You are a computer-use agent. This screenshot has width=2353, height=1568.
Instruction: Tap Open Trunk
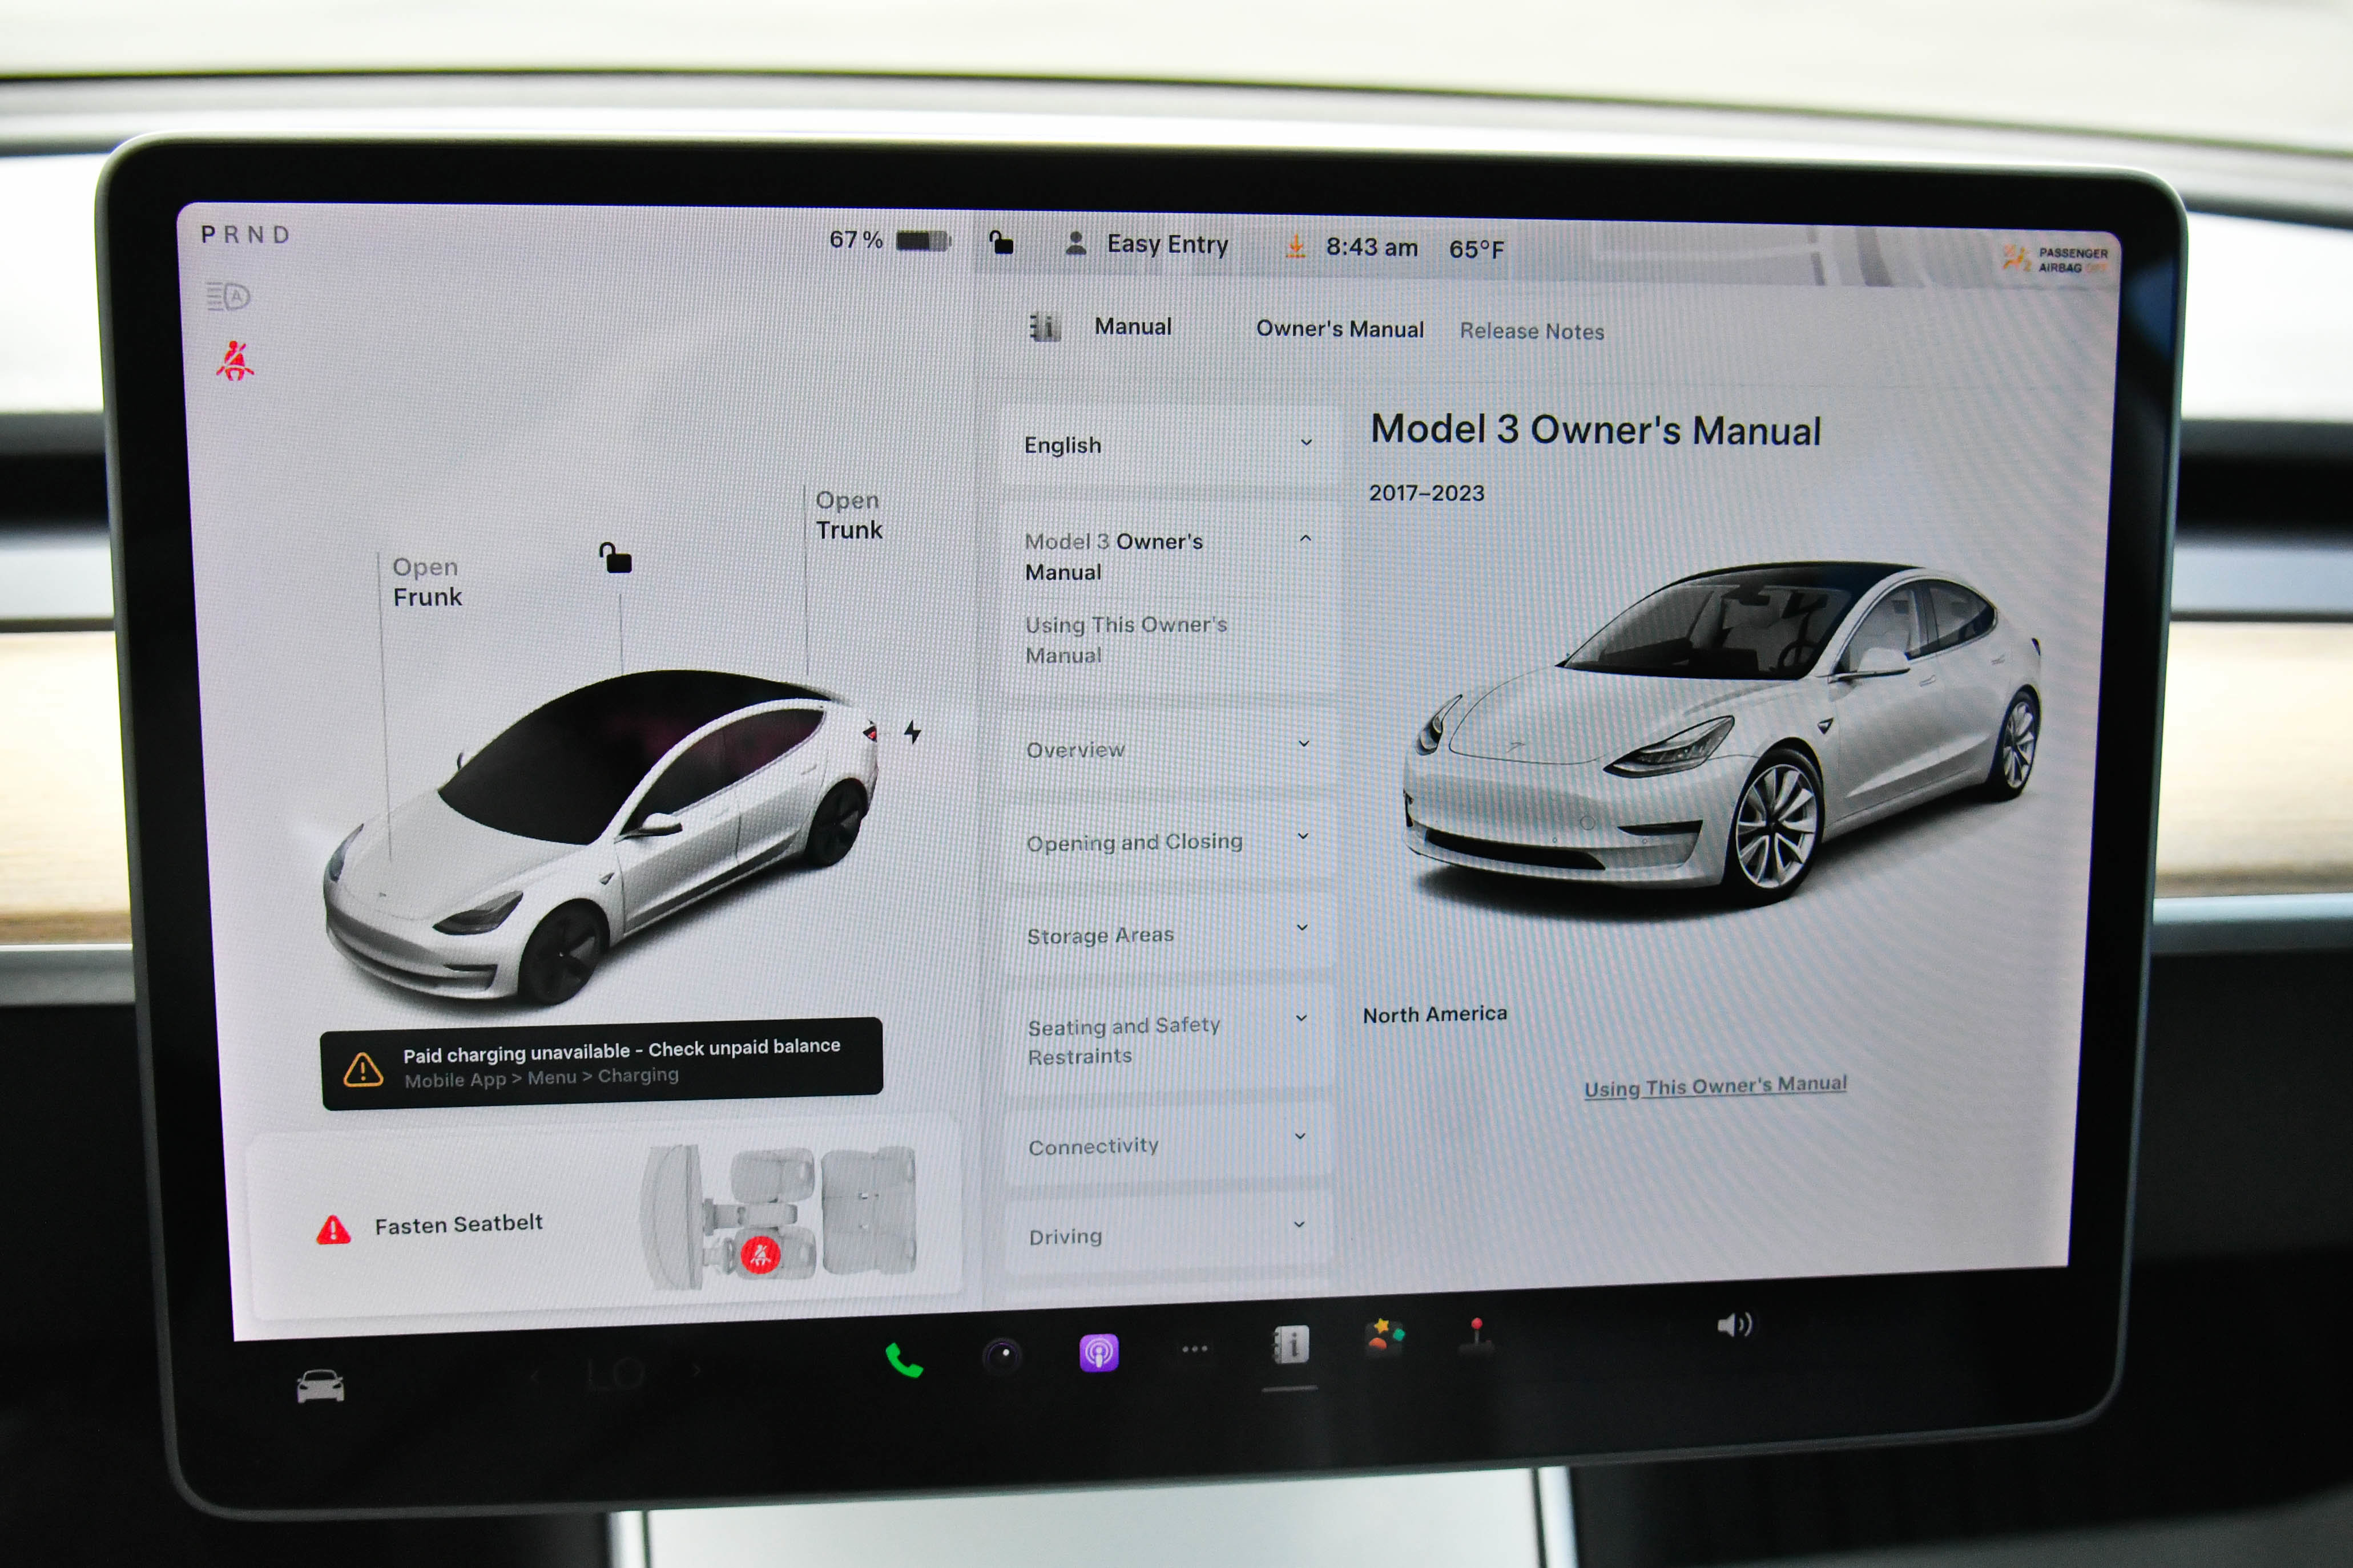tap(848, 515)
